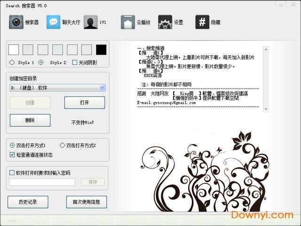Open 云播放 clipboard icon
Image resolution: width=301 pixels, height=226 pixels.
pyautogui.click(x=128, y=22)
